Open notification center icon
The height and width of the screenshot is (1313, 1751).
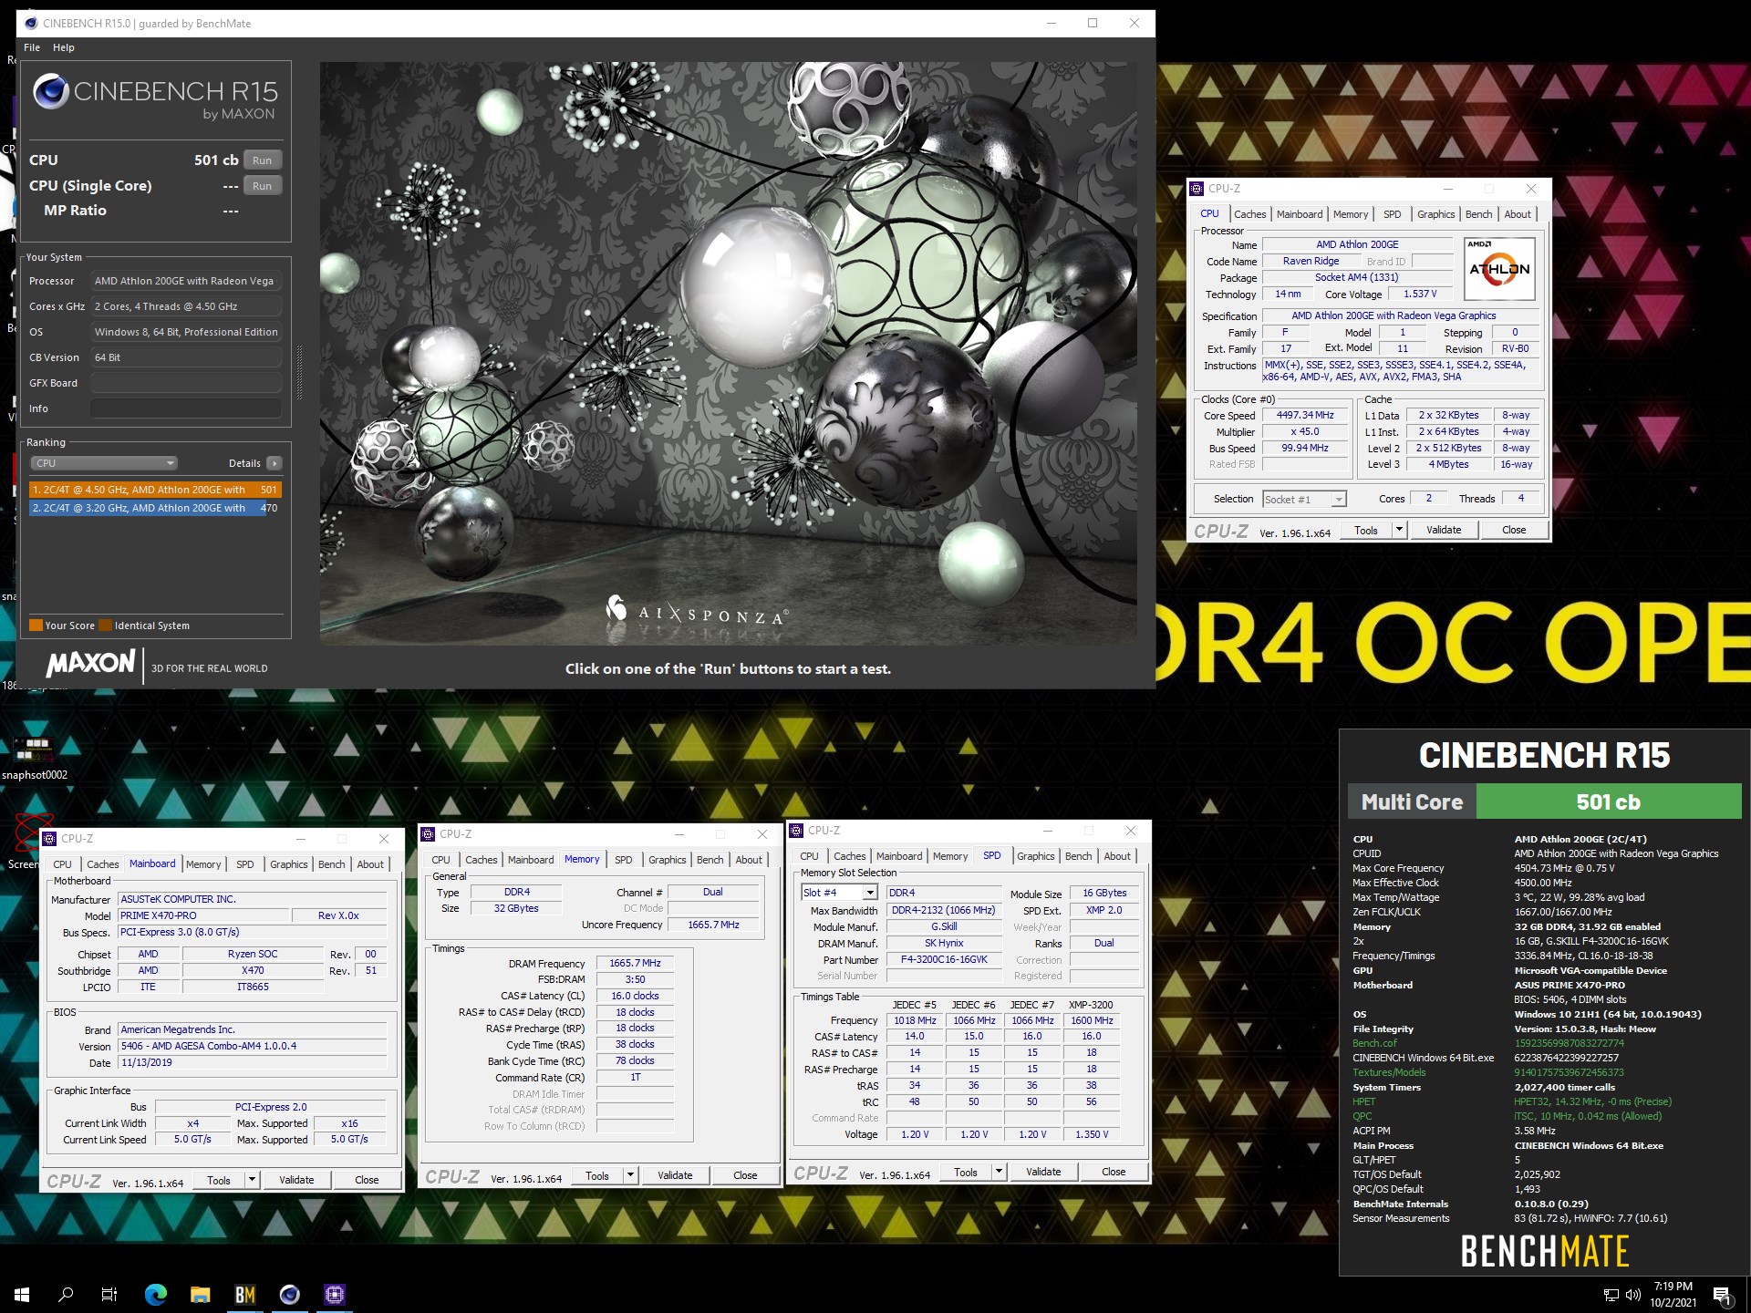1723,1295
